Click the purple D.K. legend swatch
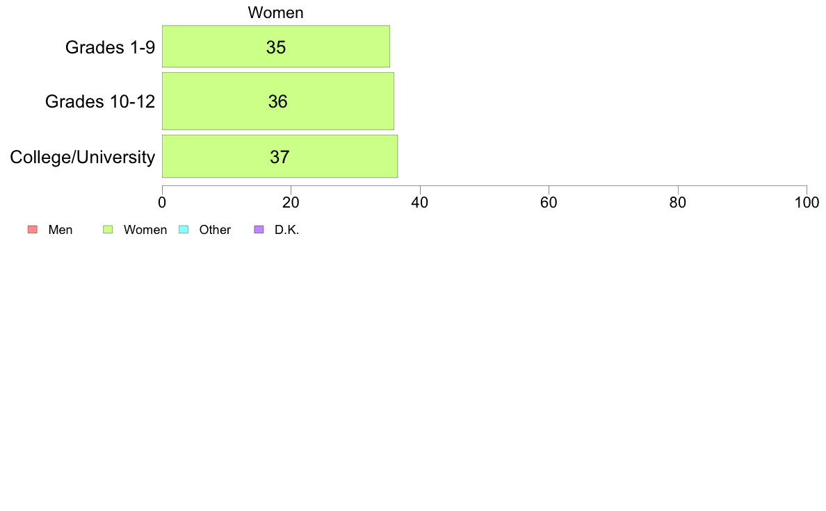Viewport: 826px width, 511px height. [x=259, y=229]
